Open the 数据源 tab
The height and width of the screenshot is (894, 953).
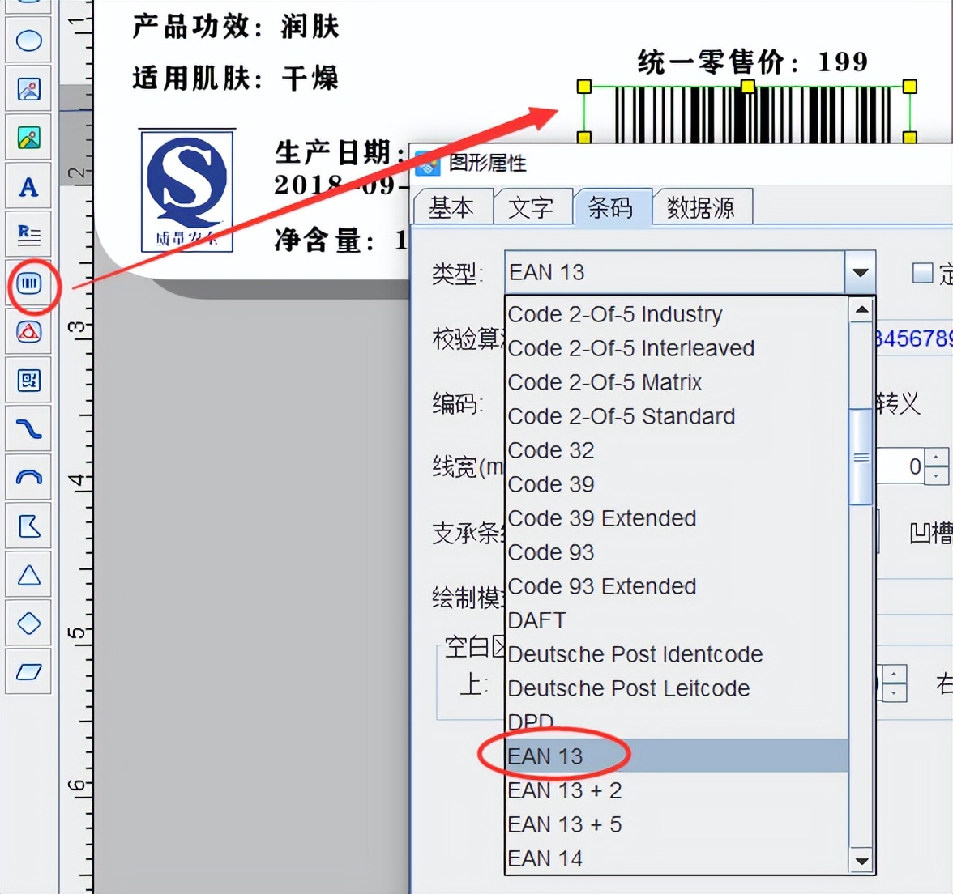[x=702, y=207]
